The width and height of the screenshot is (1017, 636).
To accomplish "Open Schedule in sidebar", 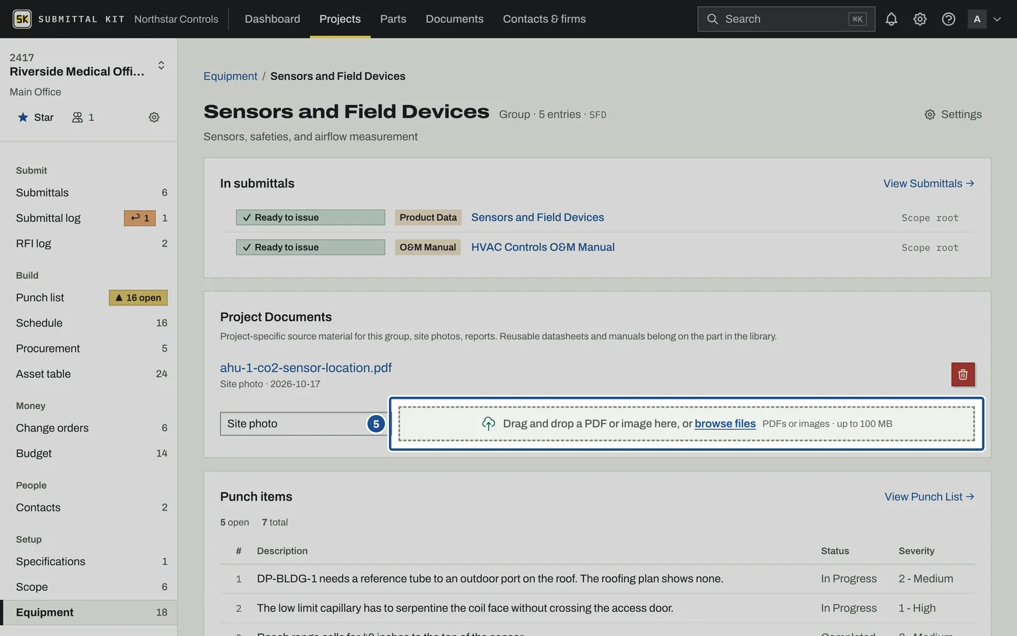I will [89, 323].
